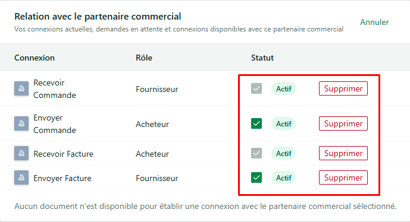
Task: Click the Annuler link
Action: [374, 22]
